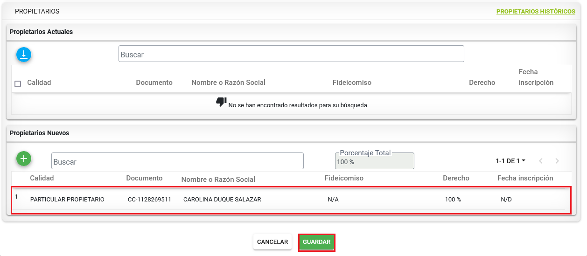Sort by Nombre o Razón Social in Actuales
The width and height of the screenshot is (587, 256).
pyautogui.click(x=228, y=83)
